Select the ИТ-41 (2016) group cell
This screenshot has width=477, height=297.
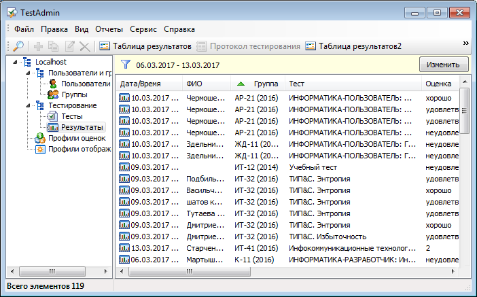pos(256,248)
